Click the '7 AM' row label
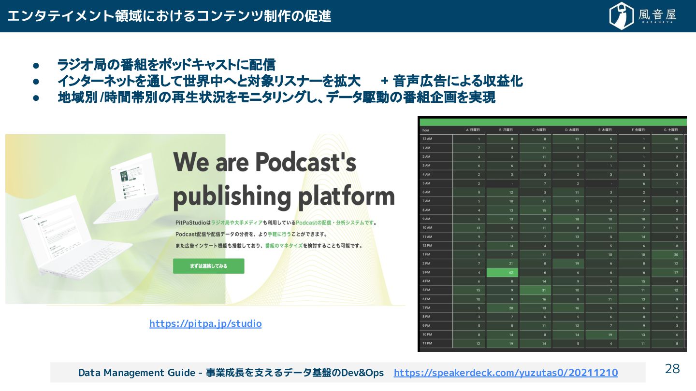This screenshot has width=696, height=391. pyautogui.click(x=426, y=201)
